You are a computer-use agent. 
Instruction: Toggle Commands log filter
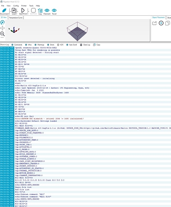pos(17,45)
